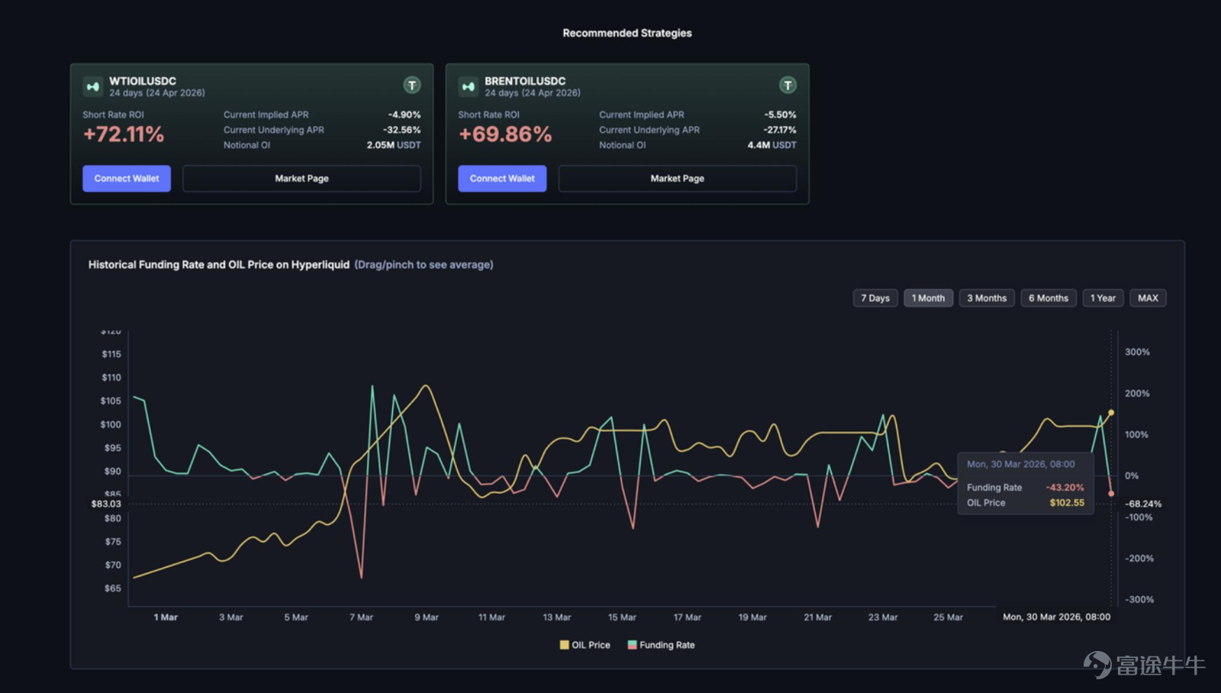Viewport: 1221px width, 693px height.
Task: Show the 1 Year chart range
Action: 1103,298
